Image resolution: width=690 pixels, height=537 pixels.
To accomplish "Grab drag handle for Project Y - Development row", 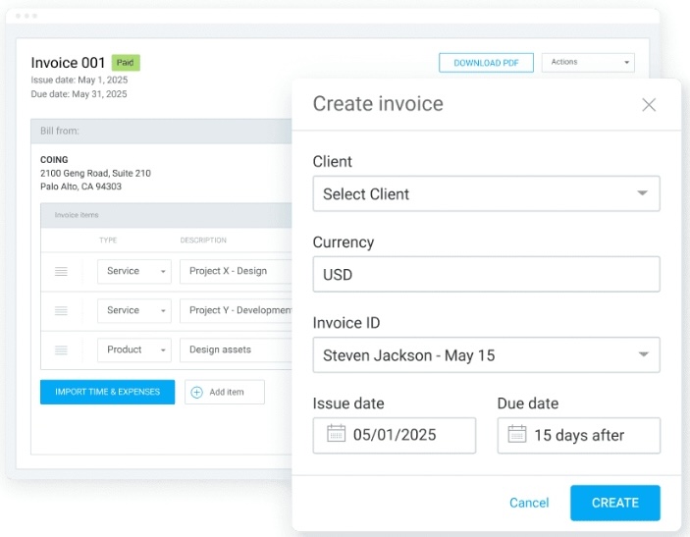I will coord(61,310).
